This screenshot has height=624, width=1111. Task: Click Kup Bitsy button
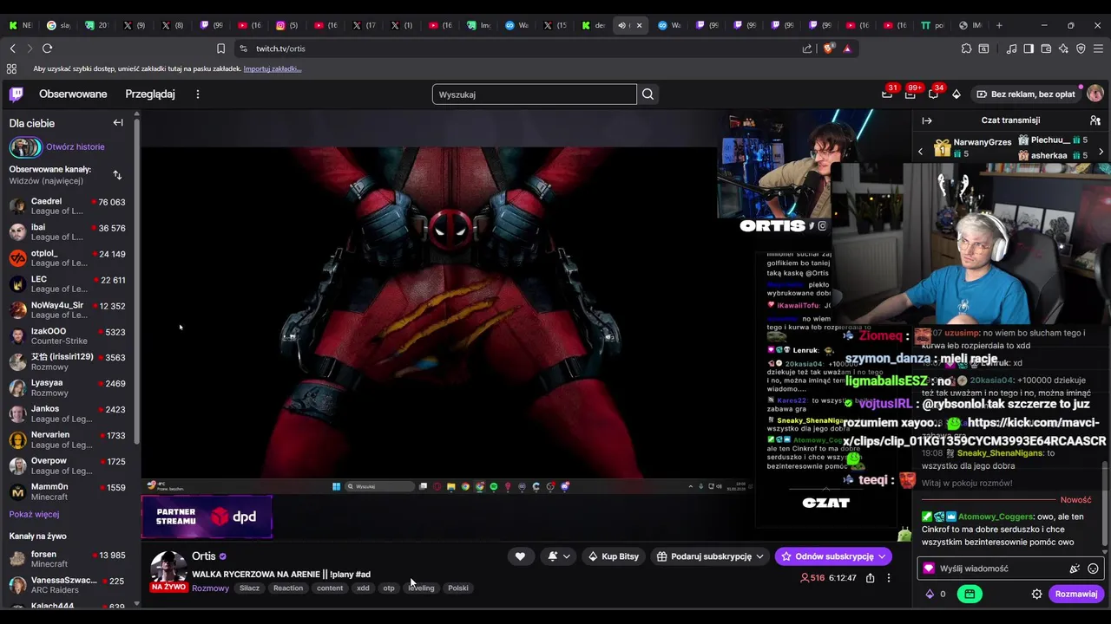point(613,556)
